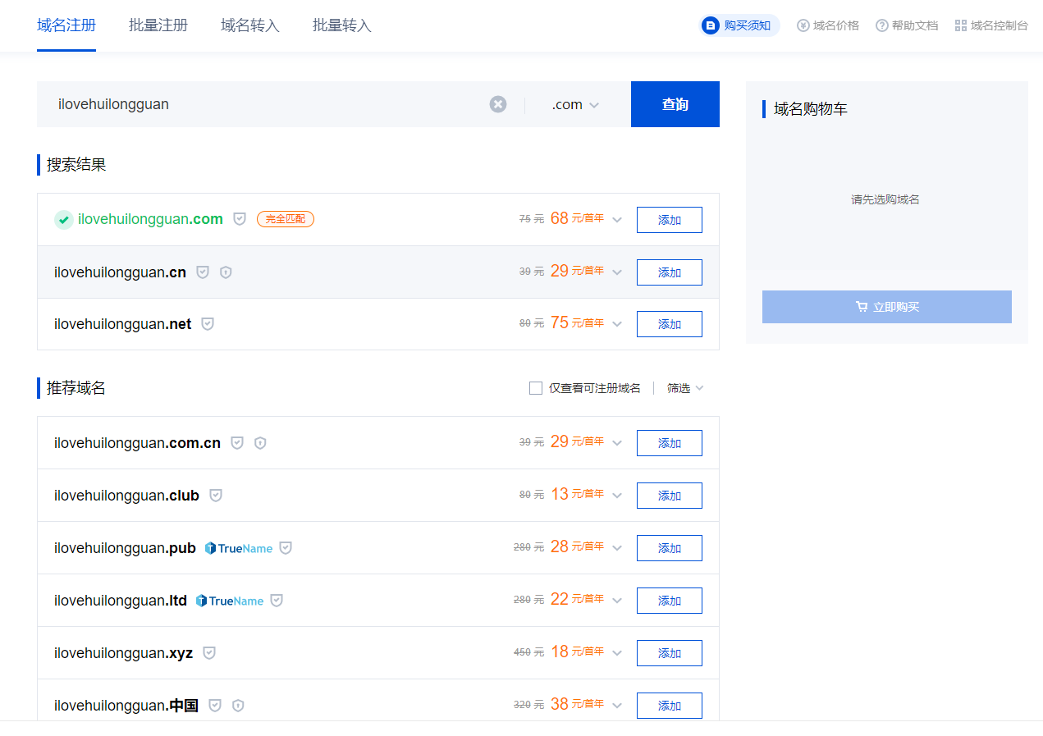The height and width of the screenshot is (736, 1043).
Task: Clear the domain search input text
Action: (498, 104)
